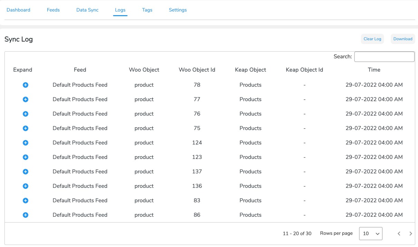The image size is (418, 247).
Task: Open details for product 75 sync entry
Action: (x=25, y=128)
